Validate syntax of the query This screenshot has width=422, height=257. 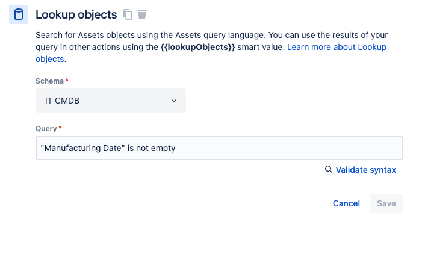click(365, 170)
